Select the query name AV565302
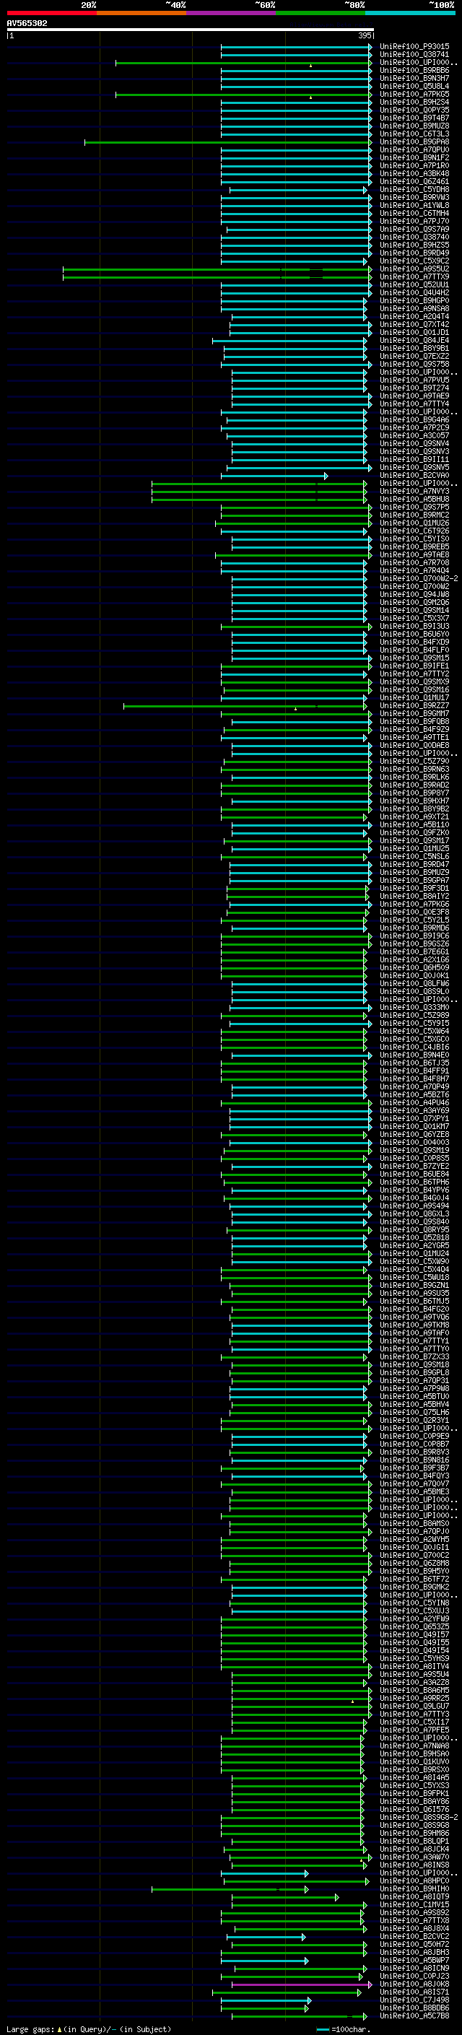The width and height of the screenshot is (462, 2035). (x=27, y=24)
